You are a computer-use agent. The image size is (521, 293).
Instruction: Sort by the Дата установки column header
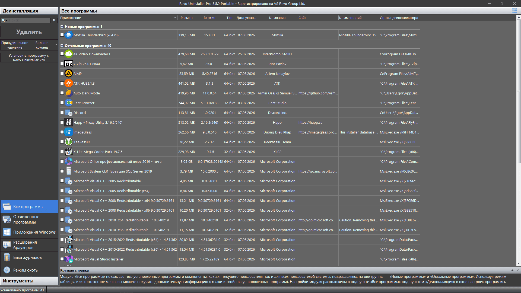pos(246,18)
